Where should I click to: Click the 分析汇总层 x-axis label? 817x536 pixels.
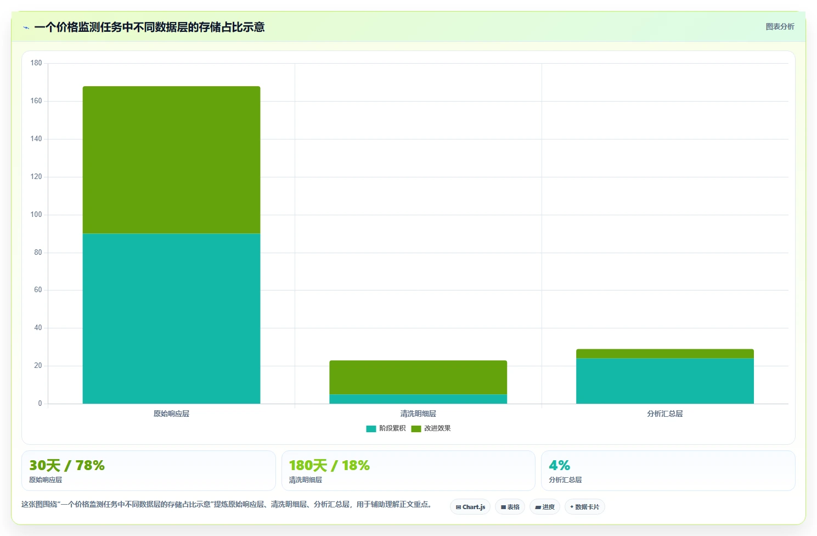click(664, 414)
